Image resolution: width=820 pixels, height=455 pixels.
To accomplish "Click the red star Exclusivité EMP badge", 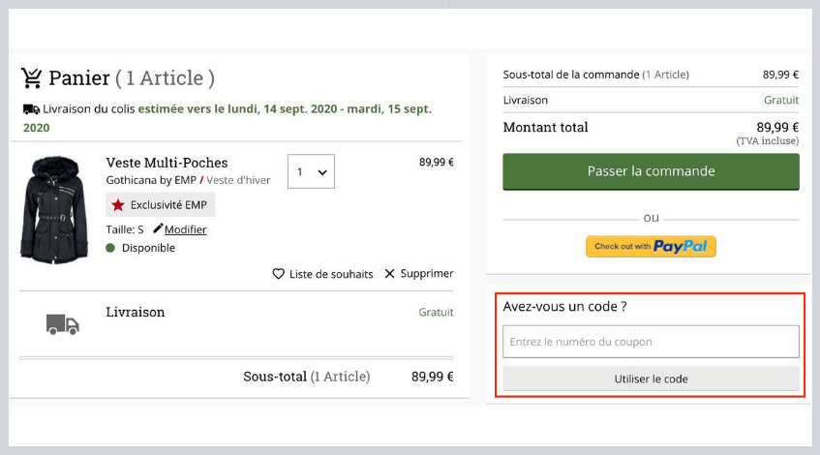I will pos(160,205).
